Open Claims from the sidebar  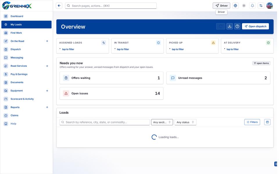(26, 115)
